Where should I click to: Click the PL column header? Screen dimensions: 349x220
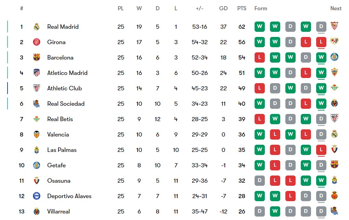coord(121,9)
